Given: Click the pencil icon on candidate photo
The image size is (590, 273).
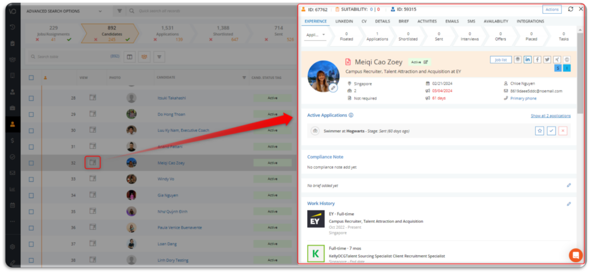Looking at the screenshot, I should pyautogui.click(x=333, y=88).
